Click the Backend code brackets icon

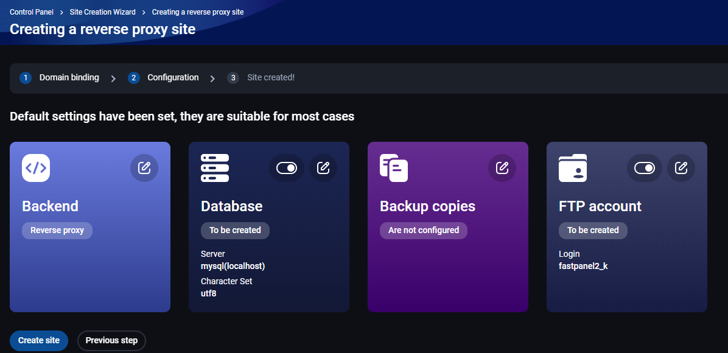(x=36, y=168)
